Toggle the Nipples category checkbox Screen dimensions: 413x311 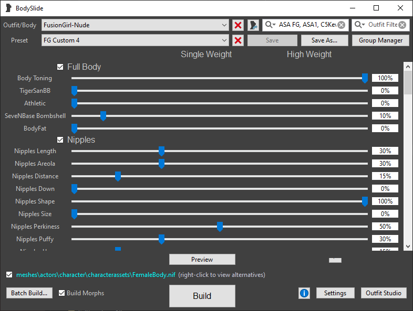tap(60, 140)
